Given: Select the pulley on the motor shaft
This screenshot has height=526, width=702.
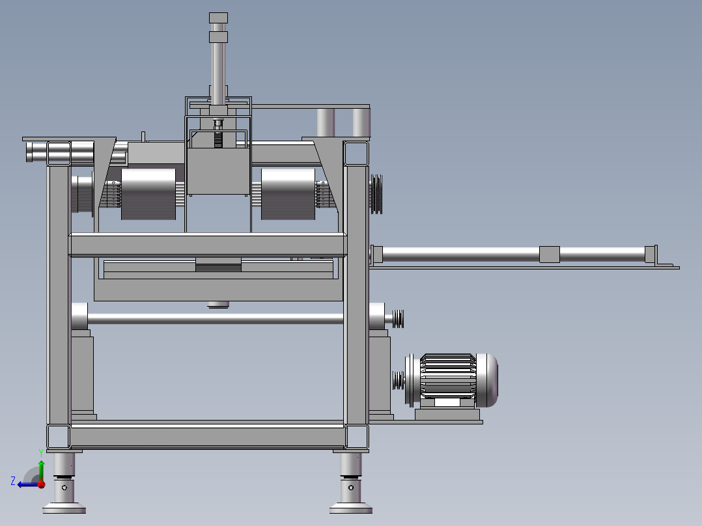Looking at the screenshot, I should [x=398, y=381].
